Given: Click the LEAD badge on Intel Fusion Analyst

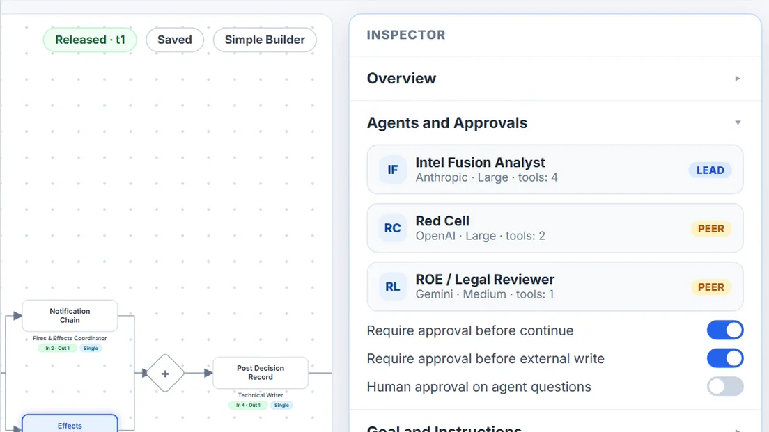Looking at the screenshot, I should tap(710, 170).
